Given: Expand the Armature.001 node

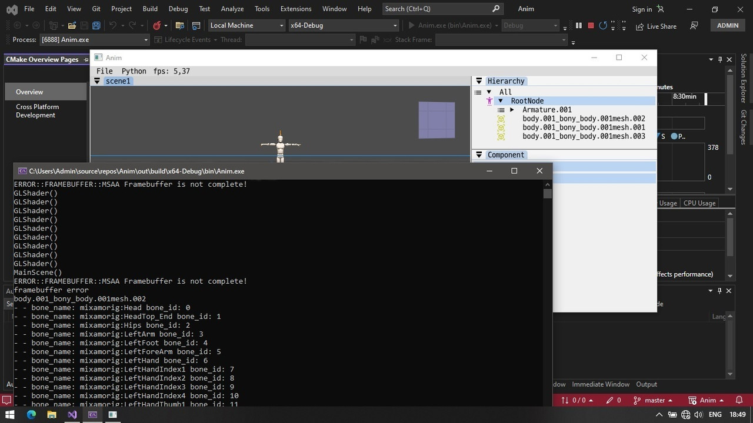Looking at the screenshot, I should pyautogui.click(x=512, y=110).
